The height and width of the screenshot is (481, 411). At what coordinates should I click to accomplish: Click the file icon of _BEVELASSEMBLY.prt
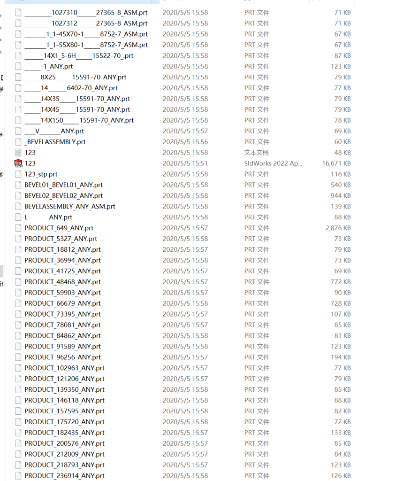(18, 141)
